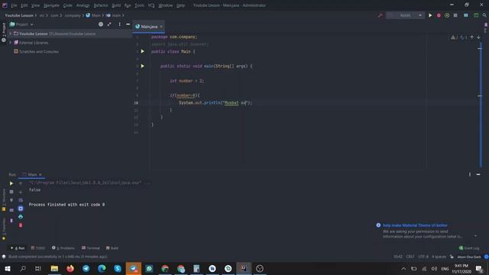This screenshot has width=489, height=275.
Task: Toggle soft-wrap icon in Run panel
Action: pos(21,200)
